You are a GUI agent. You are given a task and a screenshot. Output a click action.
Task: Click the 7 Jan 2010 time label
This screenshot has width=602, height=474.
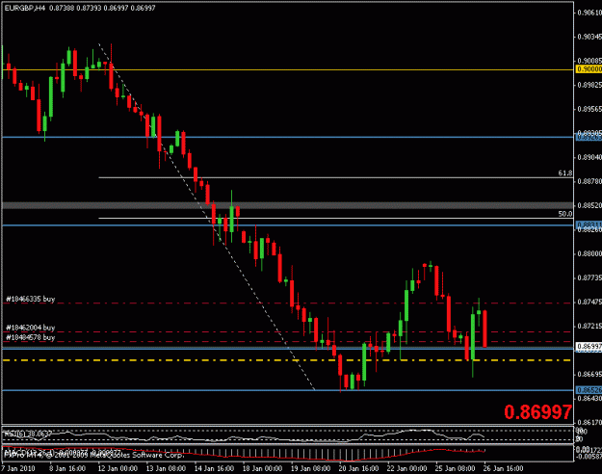click(x=18, y=468)
